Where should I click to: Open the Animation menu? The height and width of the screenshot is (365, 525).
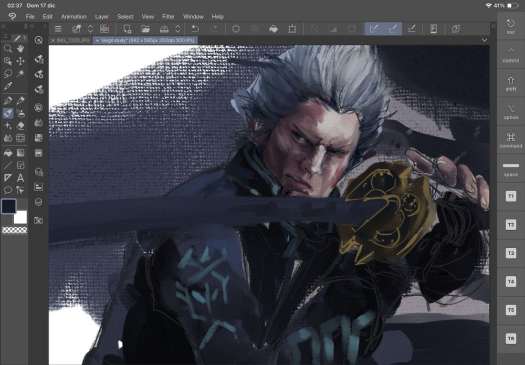point(73,16)
